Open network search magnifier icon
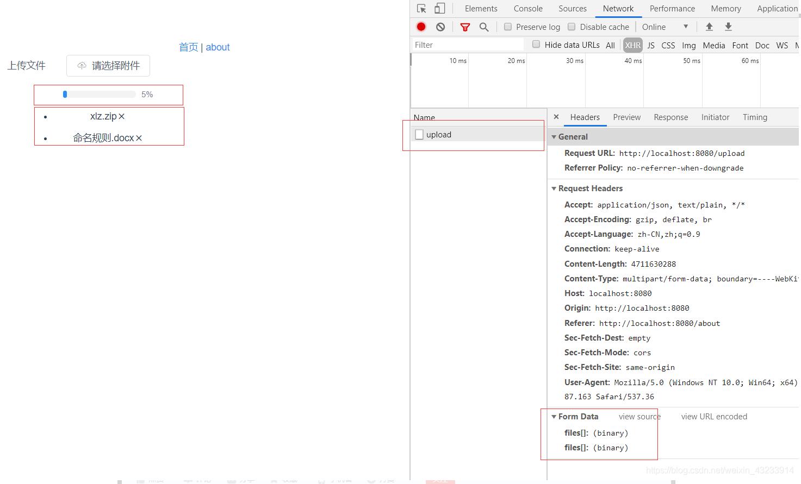Viewport: 801px width, 484px height. point(484,27)
